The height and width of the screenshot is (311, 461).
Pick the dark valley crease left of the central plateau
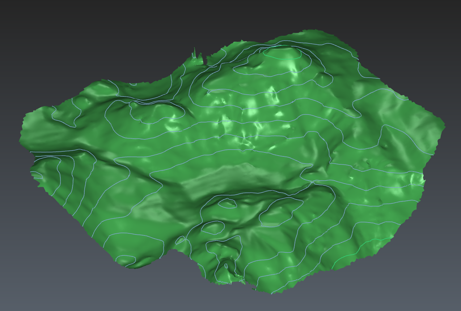click(145, 173)
